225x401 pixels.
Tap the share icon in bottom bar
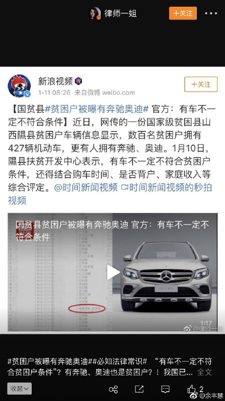[113, 389]
